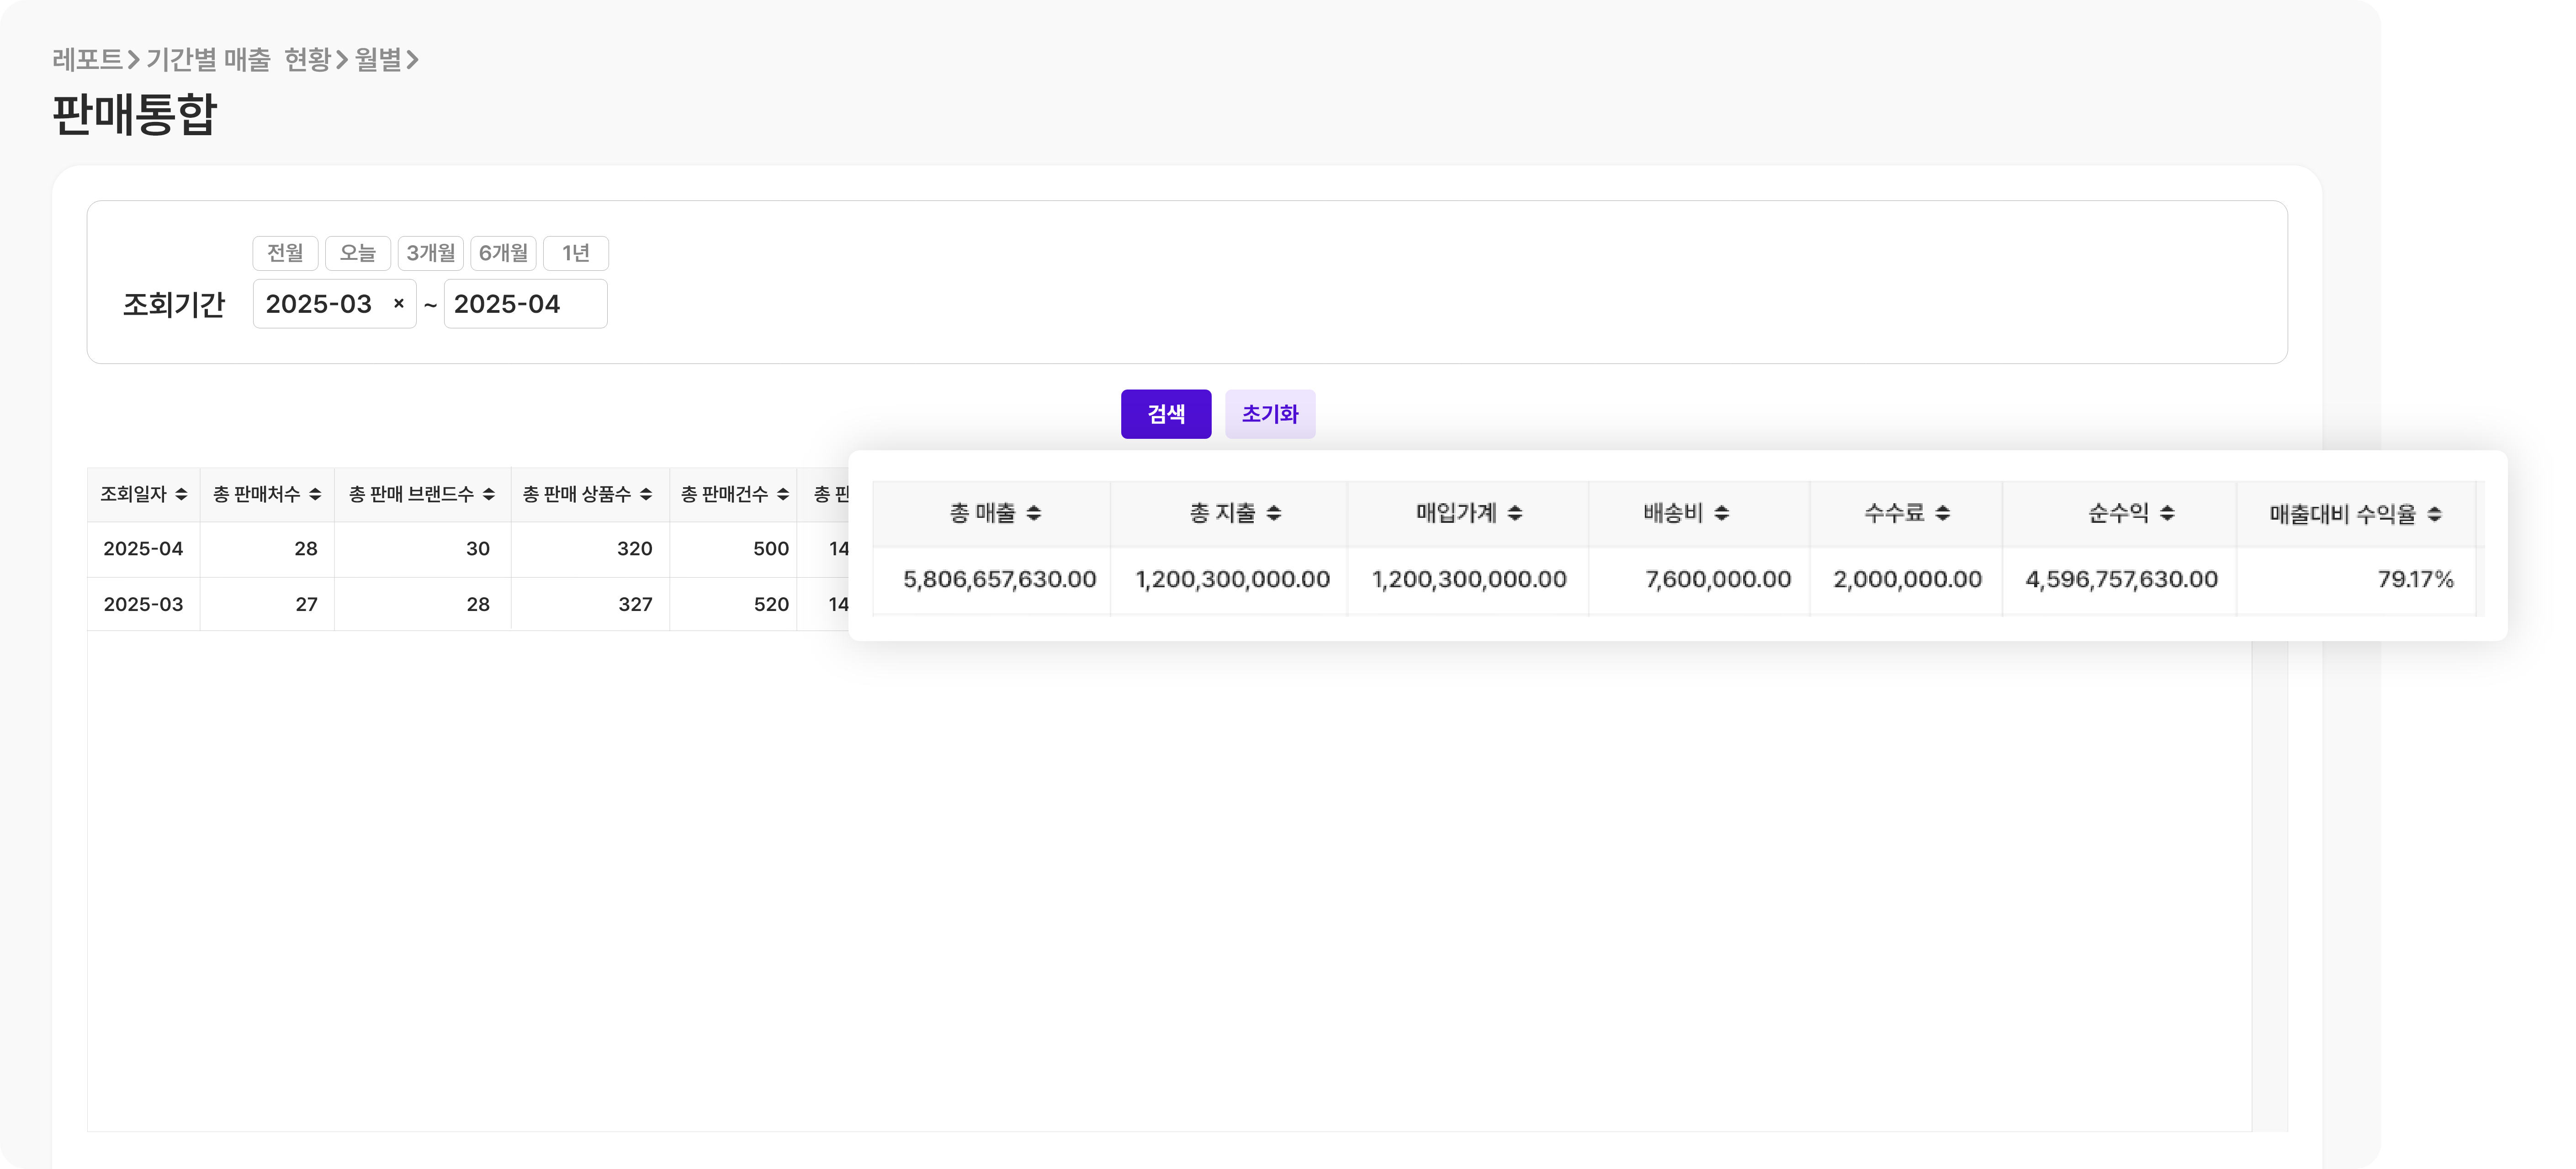Click the 4,596,757,630.00 순수익 value

pos(2121,579)
